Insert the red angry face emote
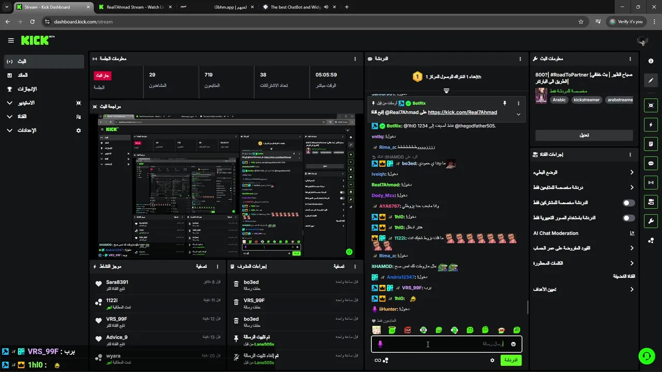 click(x=408, y=330)
